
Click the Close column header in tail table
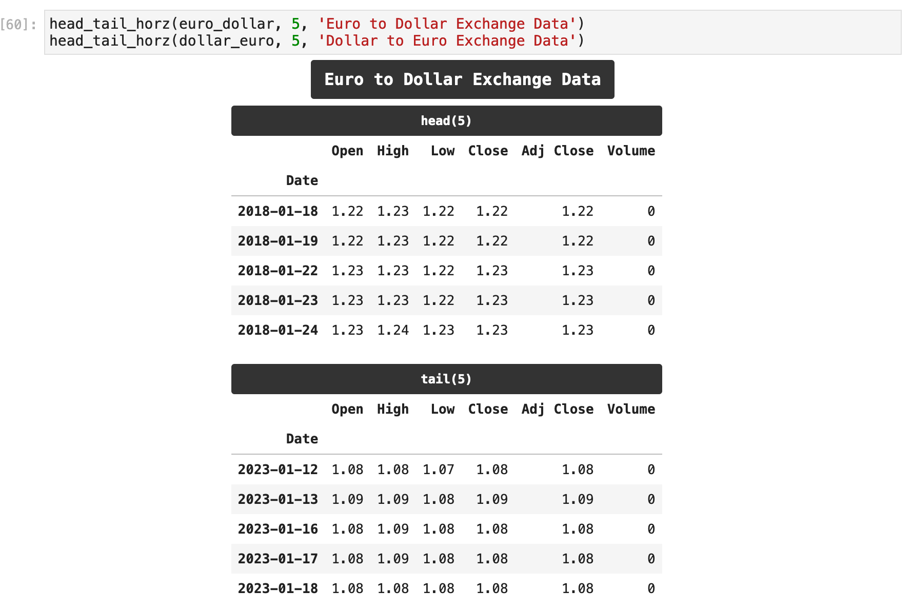(488, 409)
